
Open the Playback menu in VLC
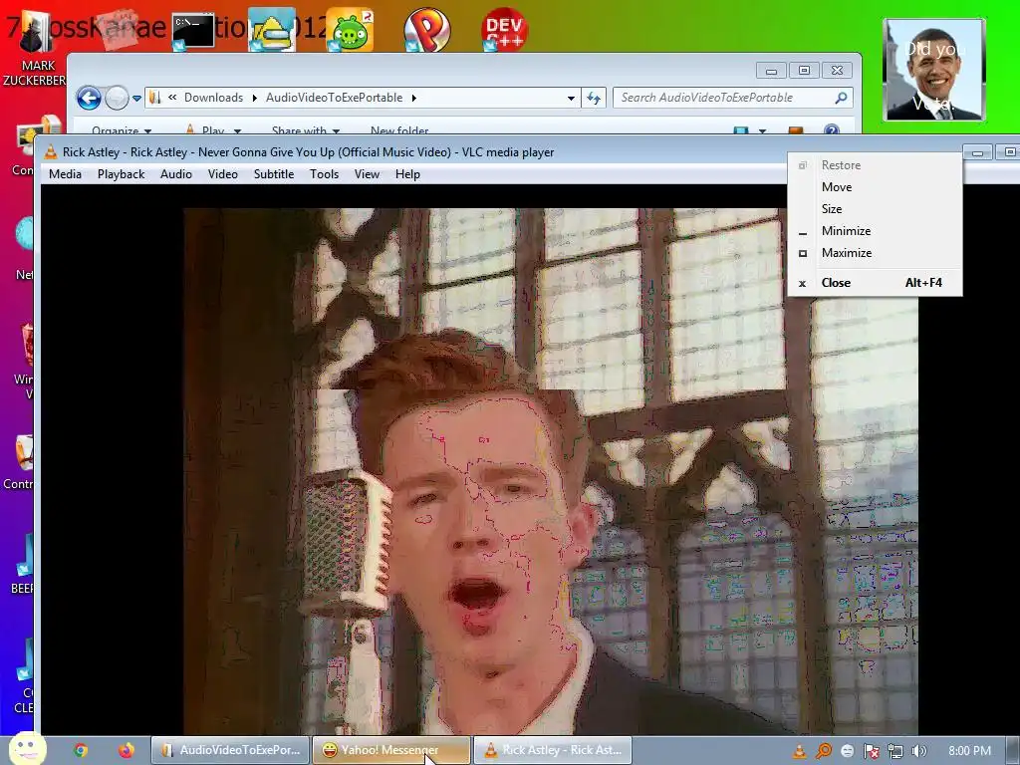[121, 174]
